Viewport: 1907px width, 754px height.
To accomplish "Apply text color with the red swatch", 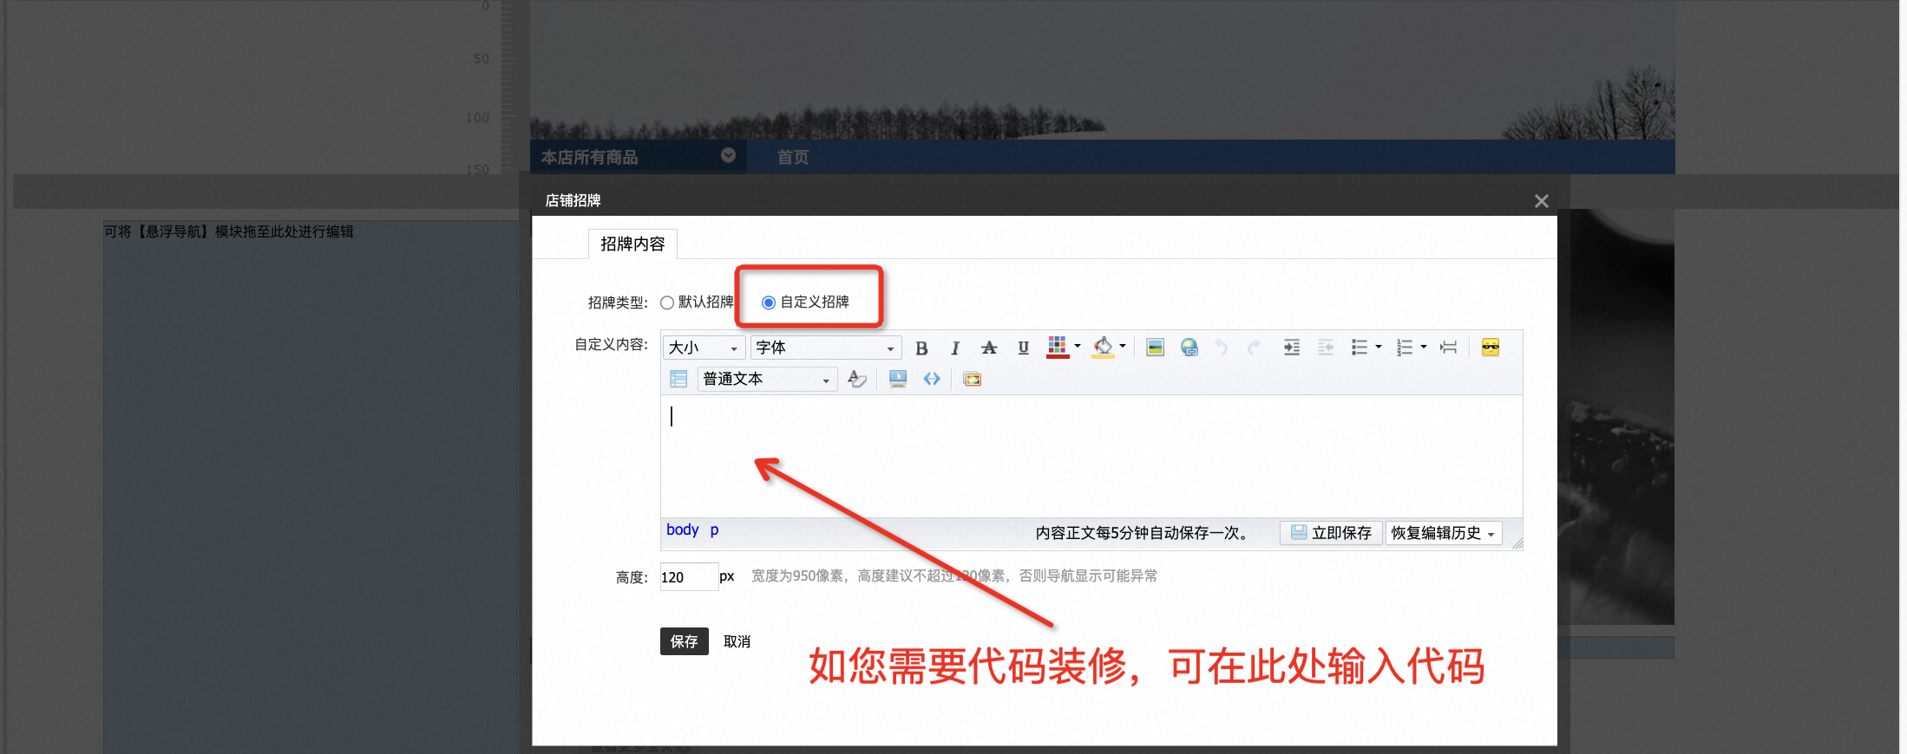I will (x=1057, y=347).
